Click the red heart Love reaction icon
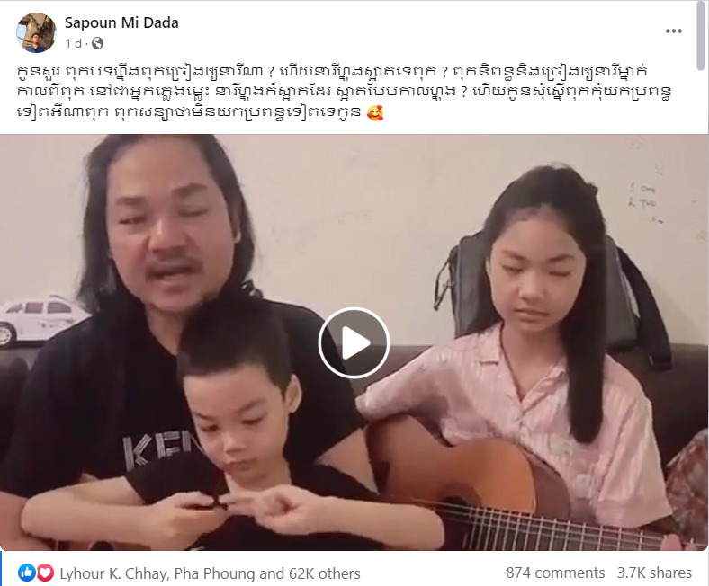 point(45,573)
